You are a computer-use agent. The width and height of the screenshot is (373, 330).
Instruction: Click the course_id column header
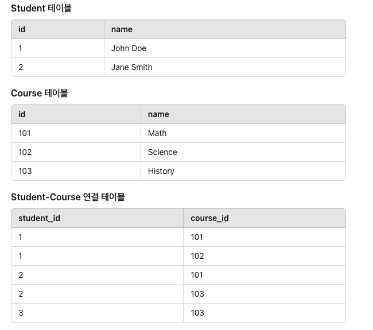pos(265,218)
